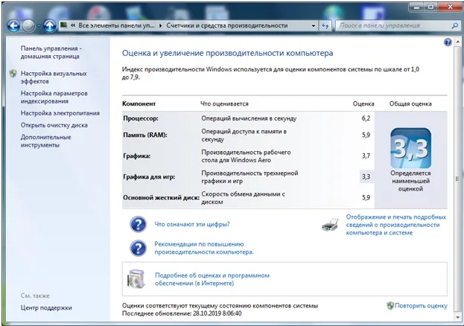
Task: Click question icon beside Рекомендации по повышению
Action: 138,248
